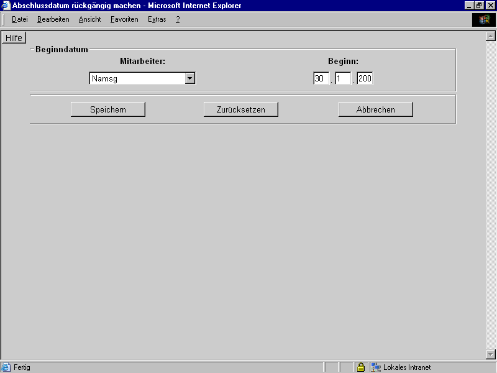
Task: Click the Hilfe button
Action: point(14,37)
